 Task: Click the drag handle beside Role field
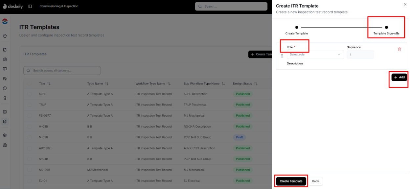point(282,56)
